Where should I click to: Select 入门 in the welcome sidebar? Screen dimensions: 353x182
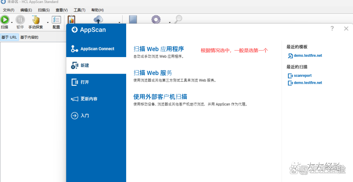coord(96,115)
